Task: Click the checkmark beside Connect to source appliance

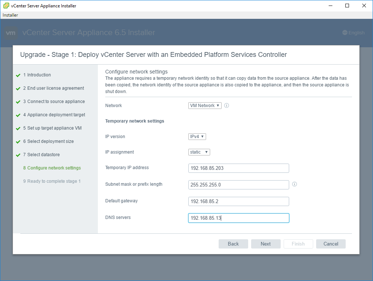Action: tap(18, 102)
